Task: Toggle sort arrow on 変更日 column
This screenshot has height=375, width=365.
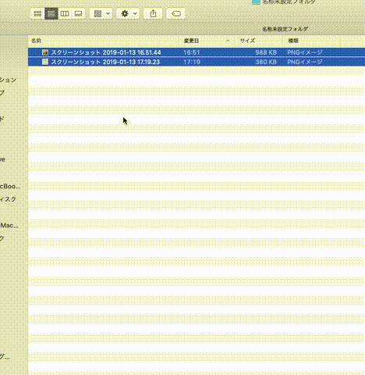Action: 228,41
